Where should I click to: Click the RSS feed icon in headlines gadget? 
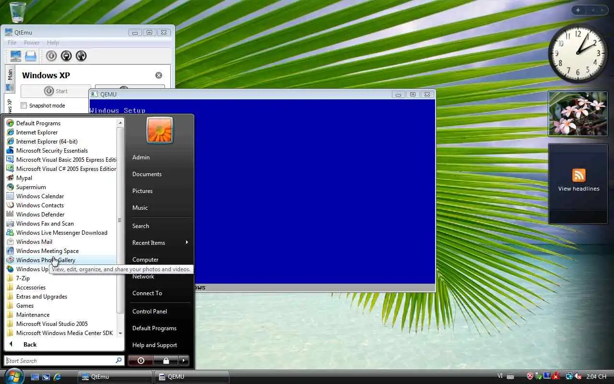click(x=579, y=175)
